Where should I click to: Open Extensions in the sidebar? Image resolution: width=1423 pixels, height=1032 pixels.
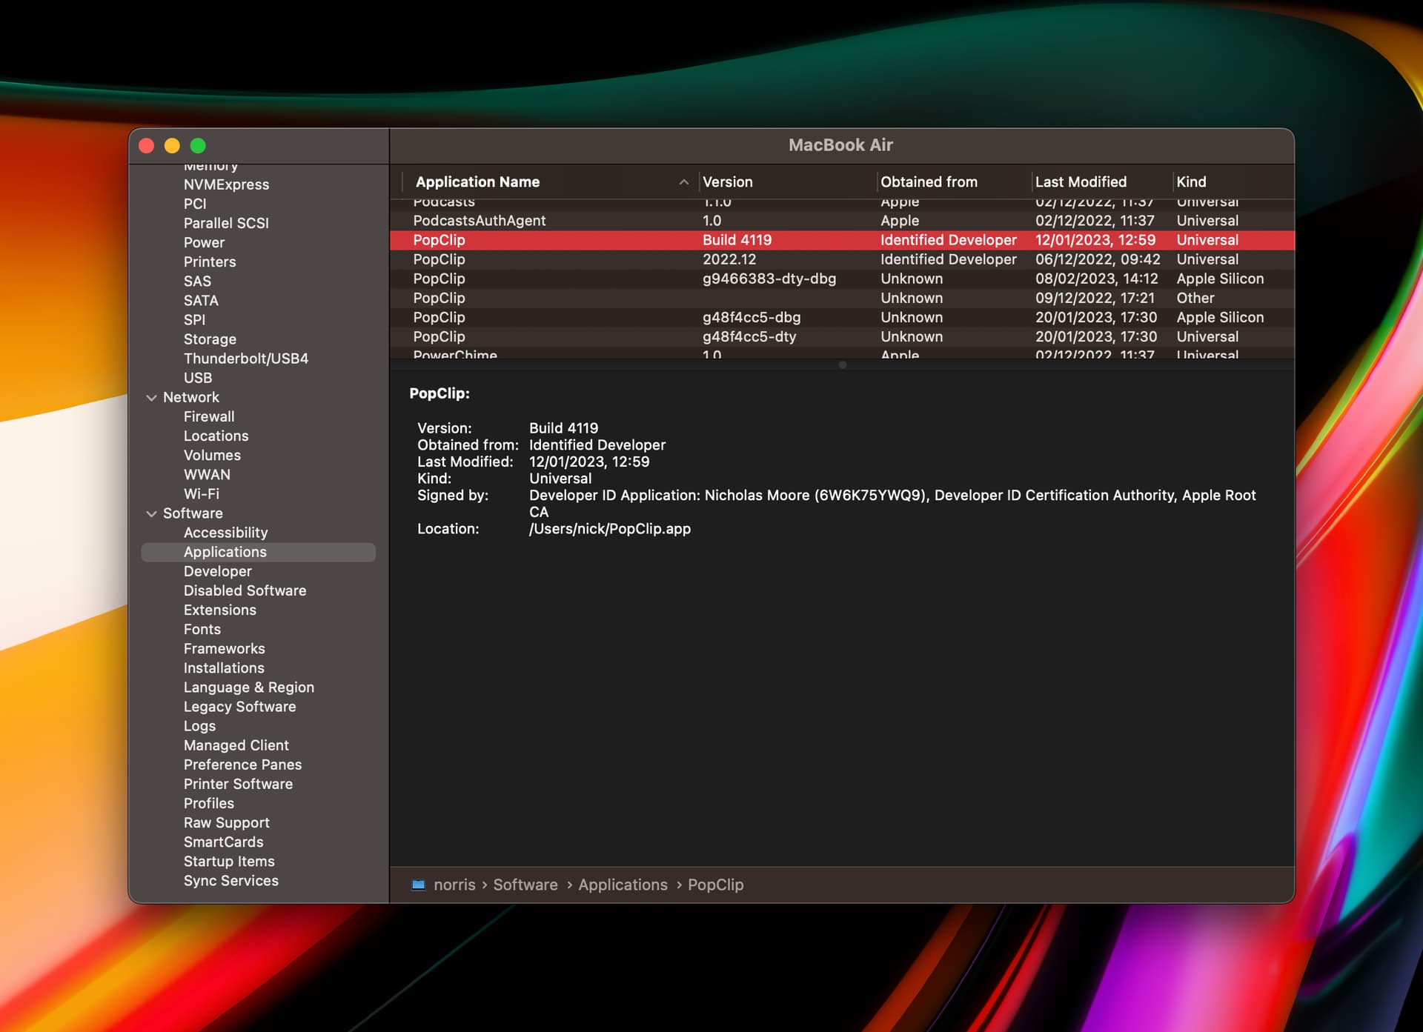[220, 610]
